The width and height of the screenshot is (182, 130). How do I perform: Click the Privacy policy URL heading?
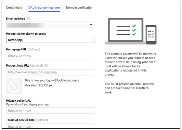coord(18,101)
